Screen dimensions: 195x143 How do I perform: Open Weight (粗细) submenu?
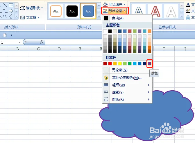pos(127,85)
